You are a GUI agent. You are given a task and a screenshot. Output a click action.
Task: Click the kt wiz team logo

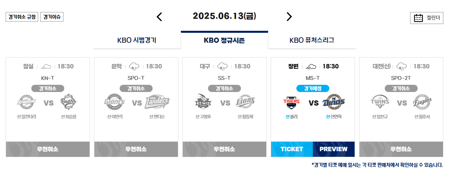(x=204, y=102)
